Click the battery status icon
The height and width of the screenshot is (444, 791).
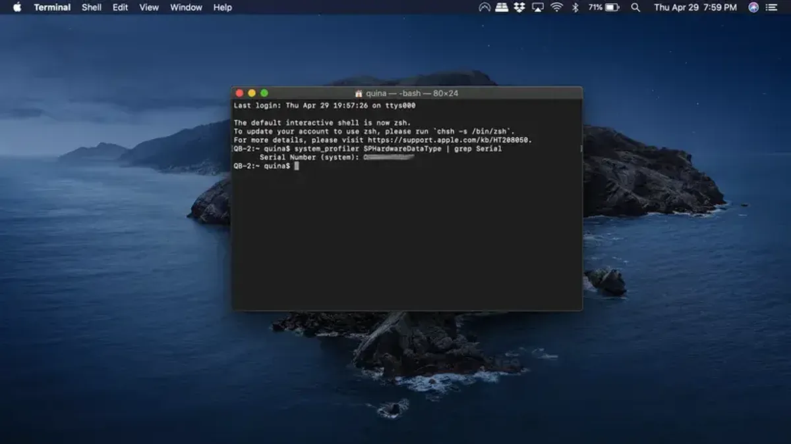click(612, 7)
